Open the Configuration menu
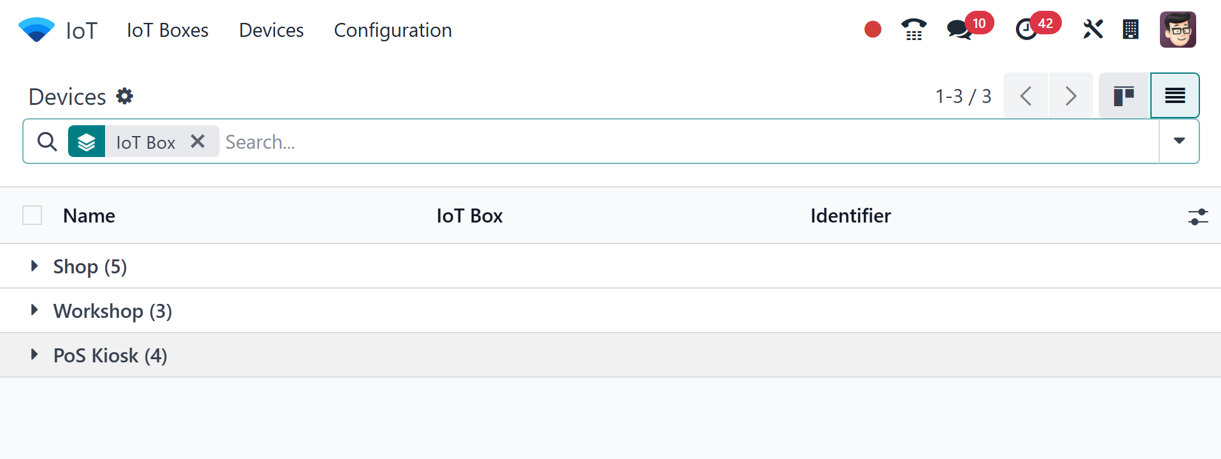The width and height of the screenshot is (1221, 459). tap(393, 30)
